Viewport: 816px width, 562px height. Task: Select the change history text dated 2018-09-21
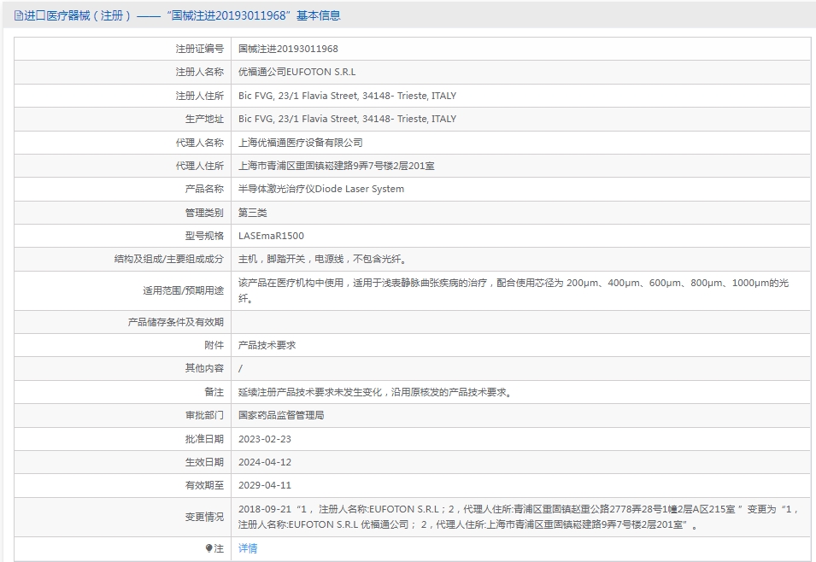(x=519, y=517)
